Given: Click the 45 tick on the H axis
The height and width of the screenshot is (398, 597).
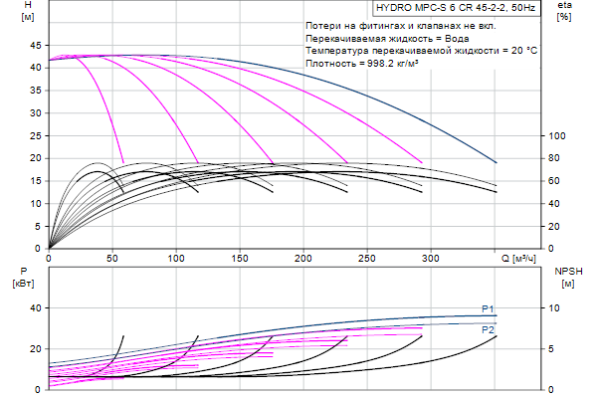Looking at the screenshot, I should tap(36, 45).
